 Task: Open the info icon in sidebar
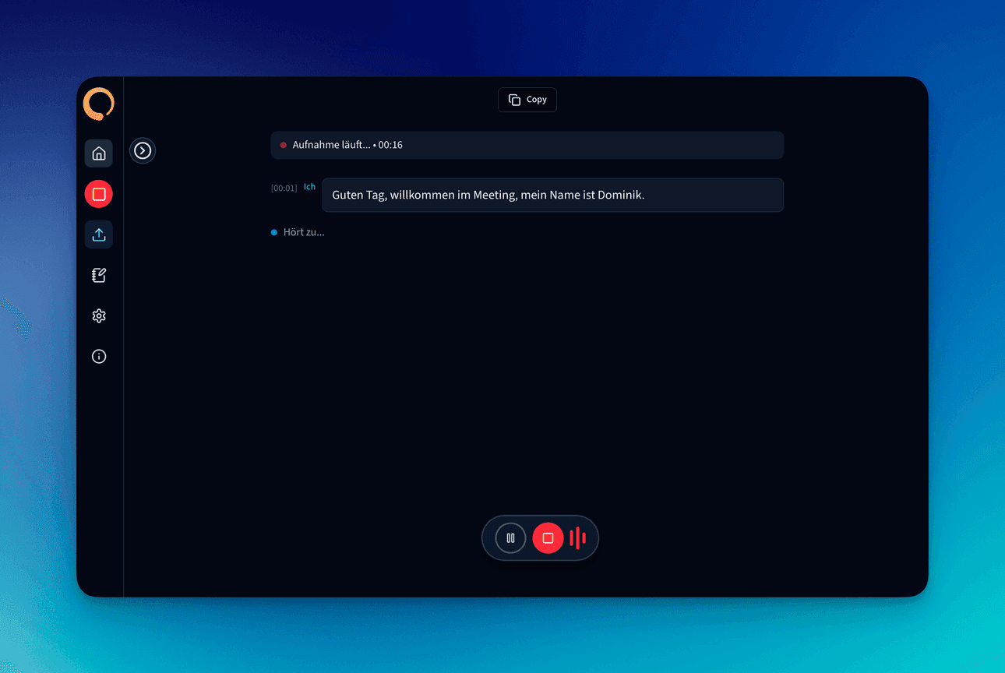[99, 356]
